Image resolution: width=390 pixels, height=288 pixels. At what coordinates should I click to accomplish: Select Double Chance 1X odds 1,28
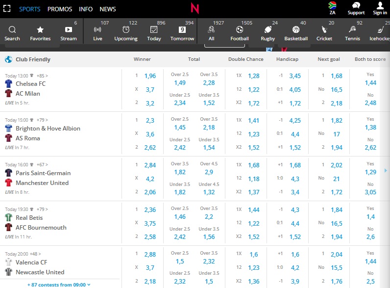254,76
